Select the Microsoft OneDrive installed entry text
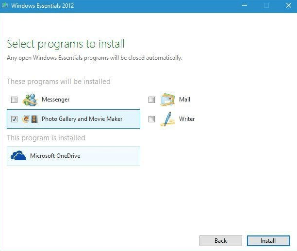The image size is (297, 251). click(55, 156)
